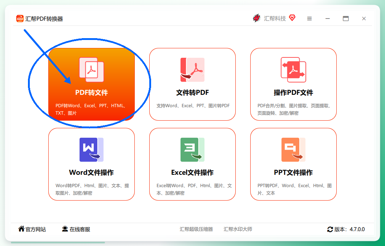Click the description starting PPT转PDF、Word
Viewport: 385px width, 246px height.
(x=295, y=189)
